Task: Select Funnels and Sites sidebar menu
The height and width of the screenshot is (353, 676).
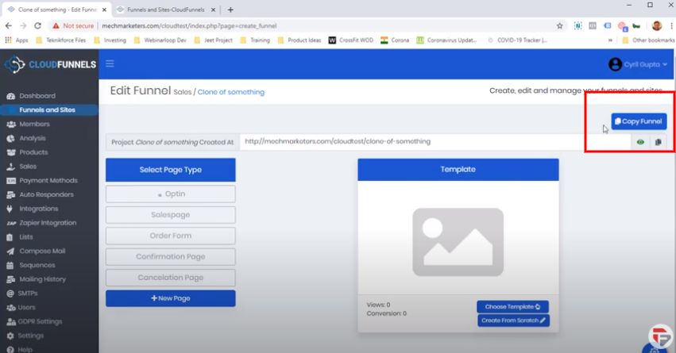Action: [47, 110]
